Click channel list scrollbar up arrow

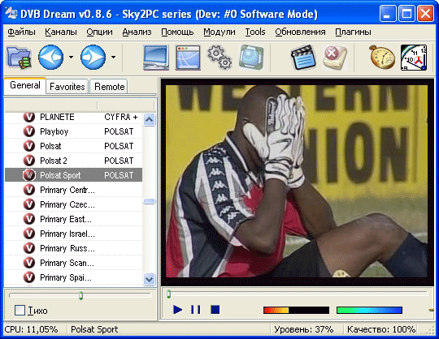[150, 120]
